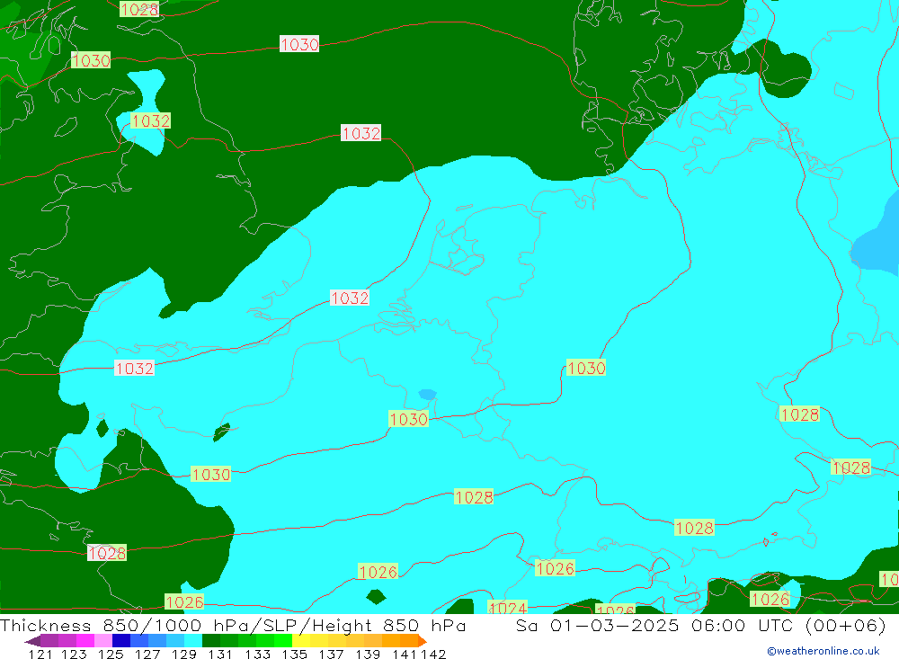Click the purple left arrow of the legend
Screen dimensions: 899x659
(32, 641)
